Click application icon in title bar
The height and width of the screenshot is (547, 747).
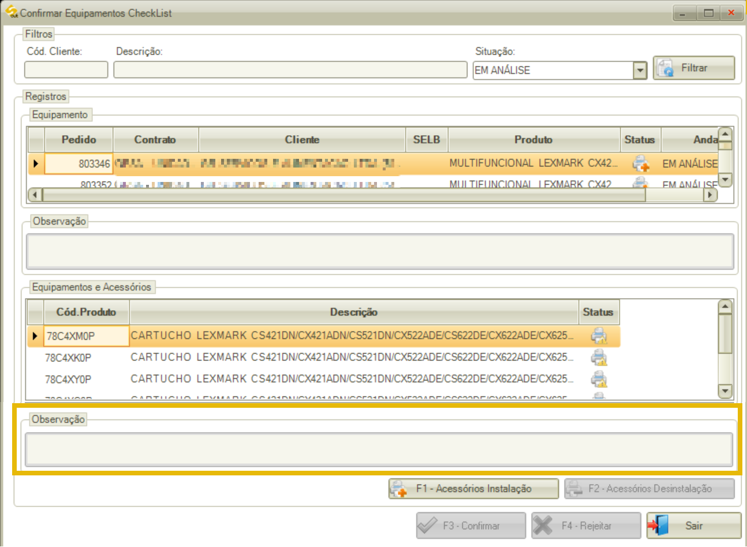click(x=12, y=12)
